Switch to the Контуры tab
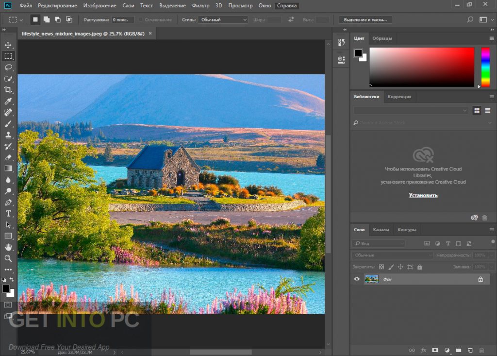 point(407,230)
